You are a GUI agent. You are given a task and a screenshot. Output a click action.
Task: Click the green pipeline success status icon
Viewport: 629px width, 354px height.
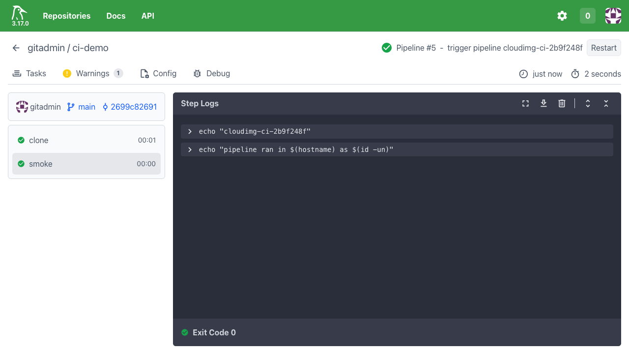pos(387,48)
